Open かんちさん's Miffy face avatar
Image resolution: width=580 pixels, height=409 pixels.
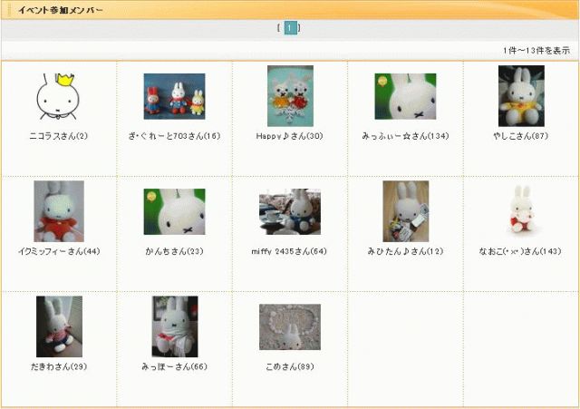(174, 211)
